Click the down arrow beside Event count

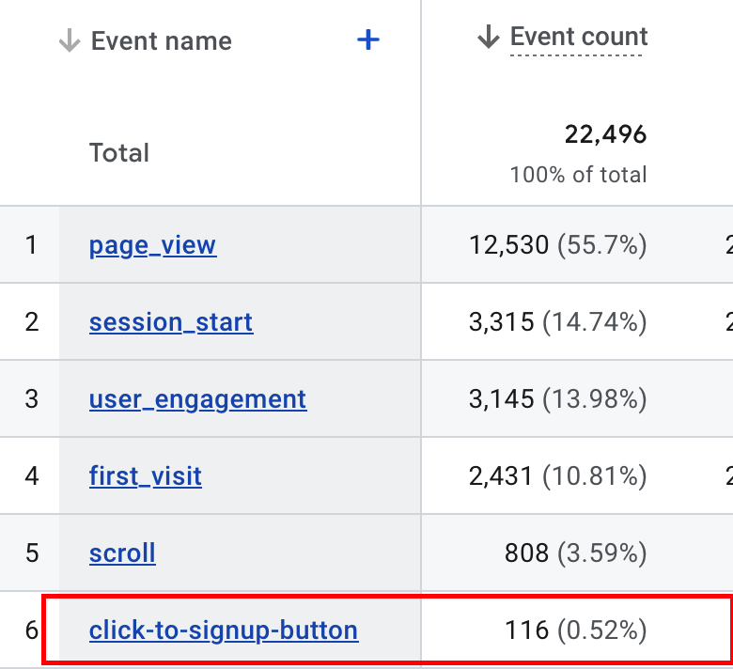[x=488, y=38]
